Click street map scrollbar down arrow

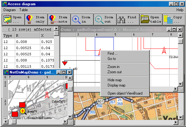[x=180, y=117]
